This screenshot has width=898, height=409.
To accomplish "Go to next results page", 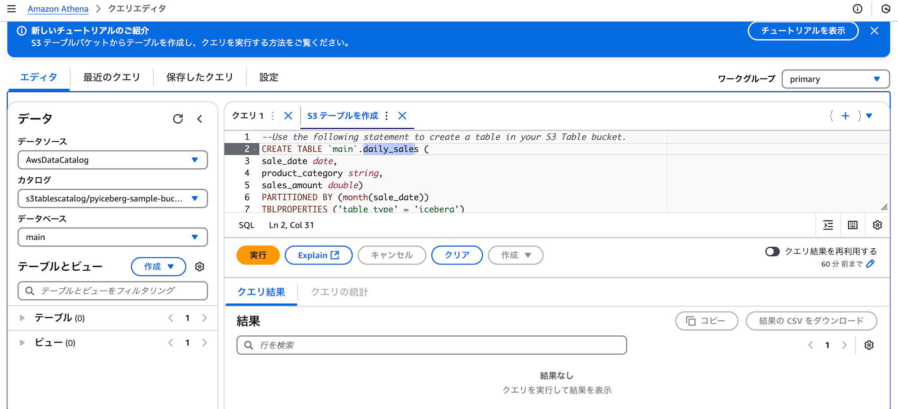I will 844,345.
